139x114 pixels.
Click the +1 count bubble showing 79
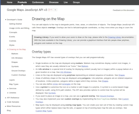tap(55, 10)
